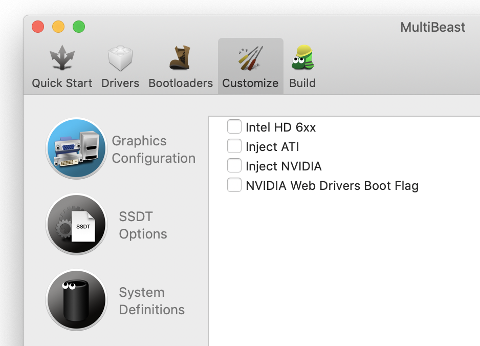Click the NVIDIA Web Drivers Boot Flag text
This screenshot has height=346, width=480.
(x=332, y=186)
